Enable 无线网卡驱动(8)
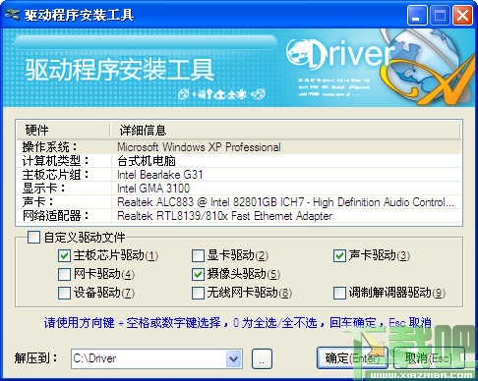The image size is (478, 381). 198,293
